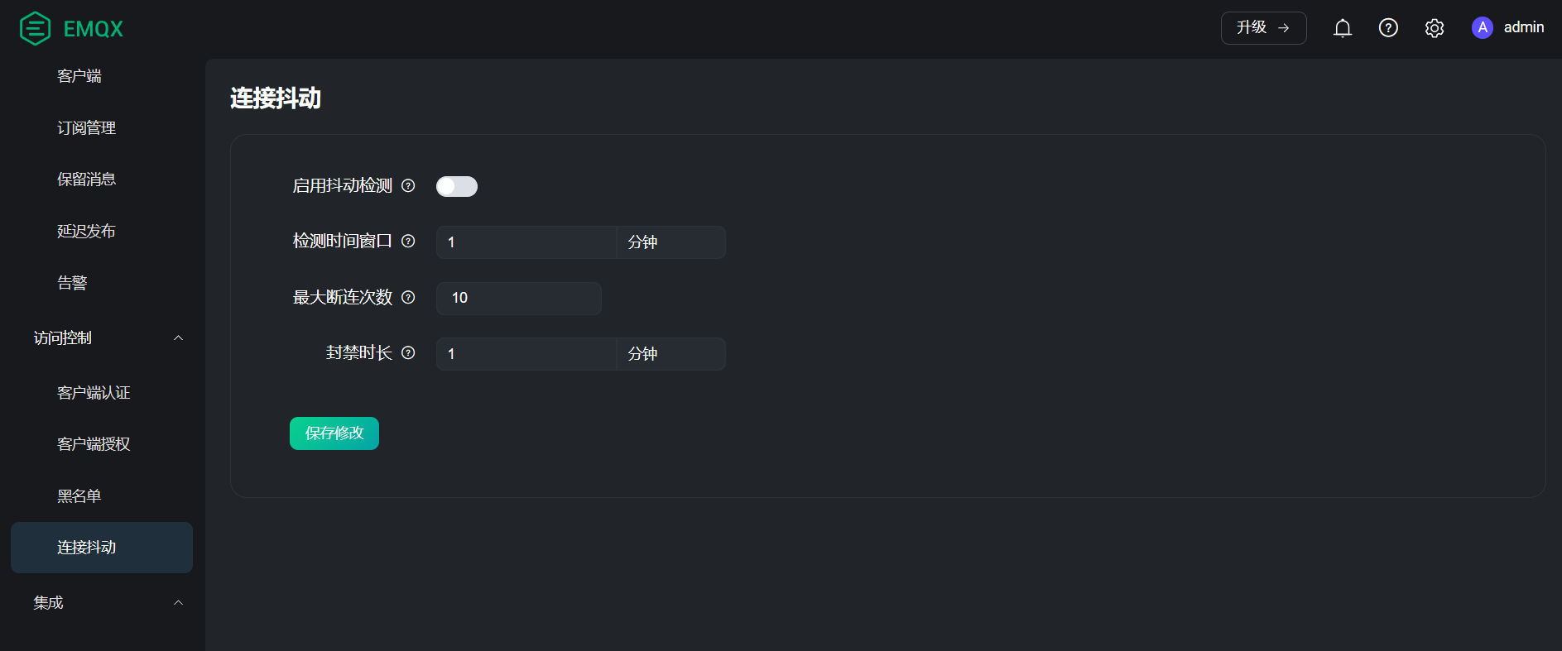Go to 黑名单 in the sidebar
The height and width of the screenshot is (651, 1562).
[79, 496]
